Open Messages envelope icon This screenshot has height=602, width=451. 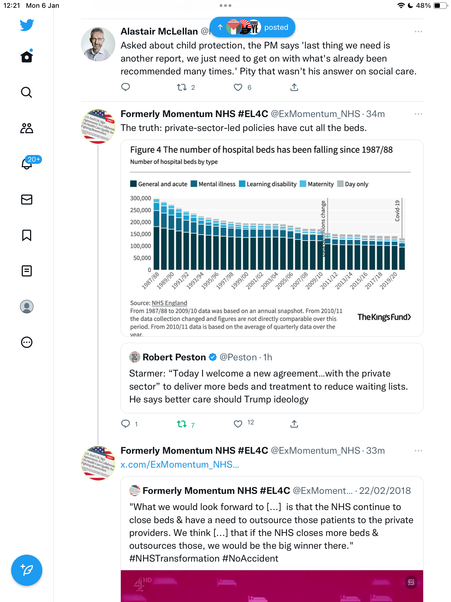point(27,200)
